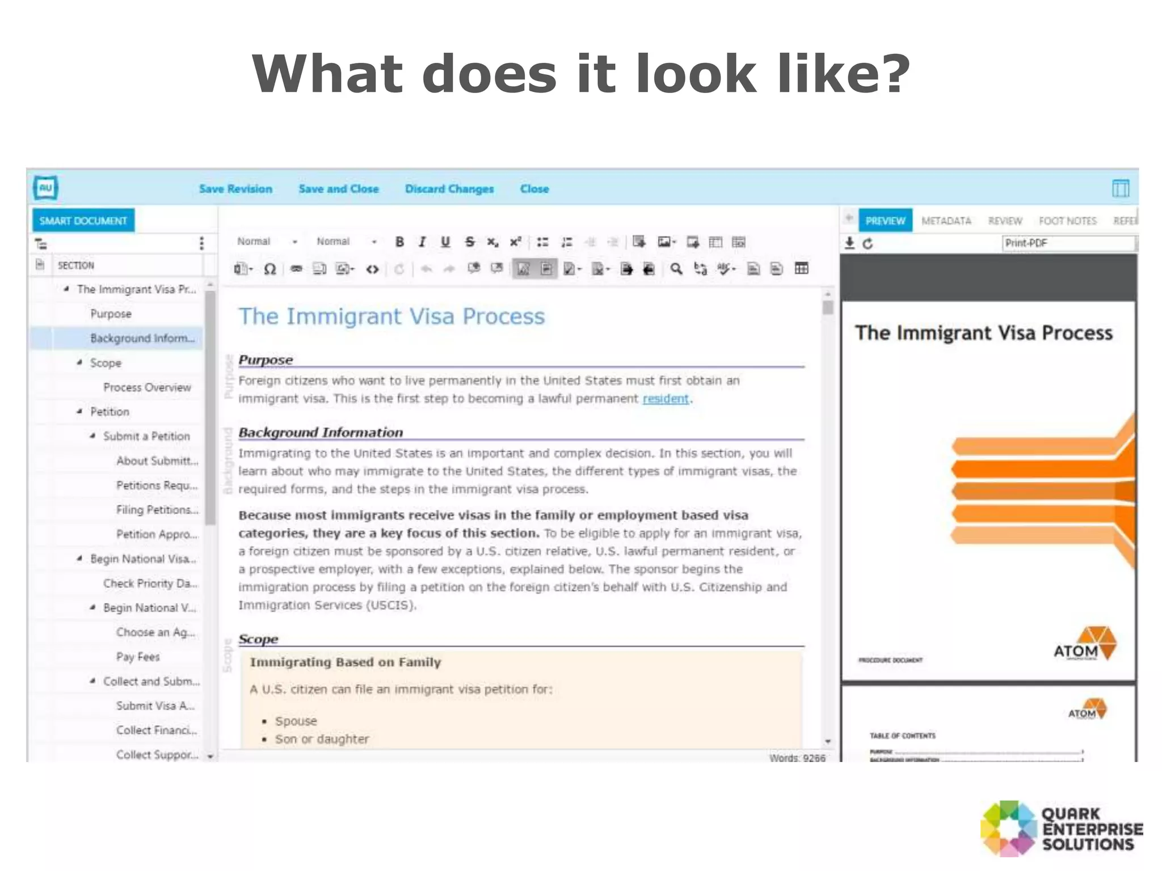Viewport: 1162px width, 871px height.
Task: Download the preview using the download icon
Action: (x=849, y=243)
